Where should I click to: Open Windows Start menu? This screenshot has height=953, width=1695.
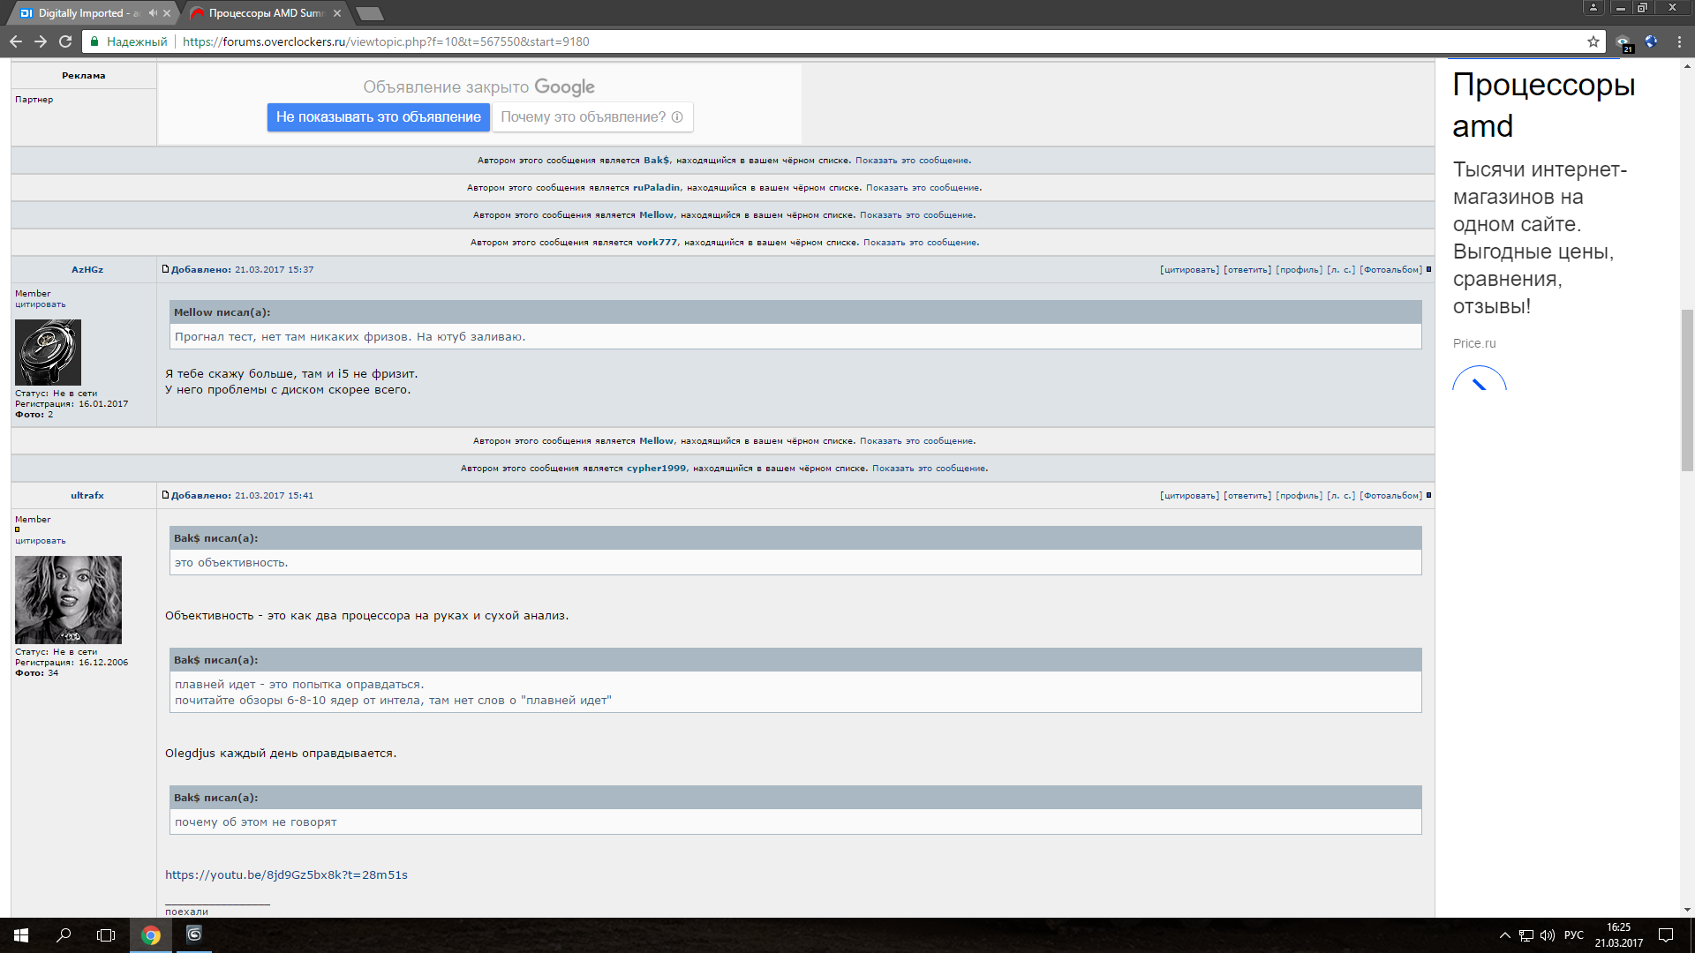[x=21, y=935]
